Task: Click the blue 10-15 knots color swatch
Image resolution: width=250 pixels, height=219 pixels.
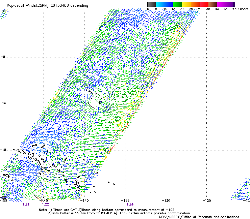Action: [169, 4]
